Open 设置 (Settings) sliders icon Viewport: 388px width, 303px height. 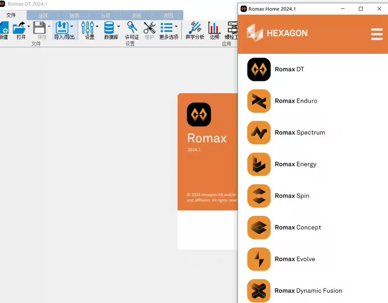88,28
